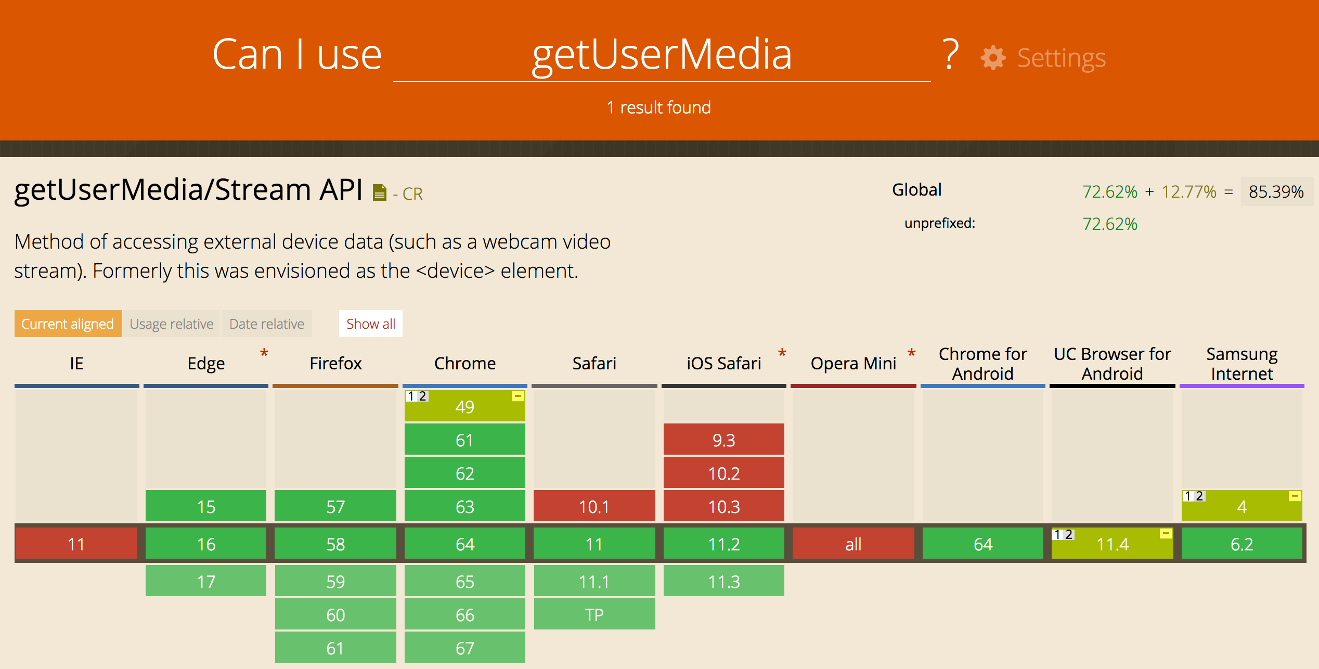Select the Edge 15 support cell
This screenshot has width=1319, height=669.
click(206, 506)
